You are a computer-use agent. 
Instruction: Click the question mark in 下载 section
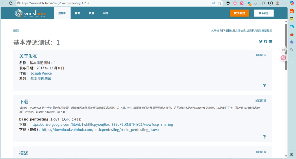coord(264,137)
